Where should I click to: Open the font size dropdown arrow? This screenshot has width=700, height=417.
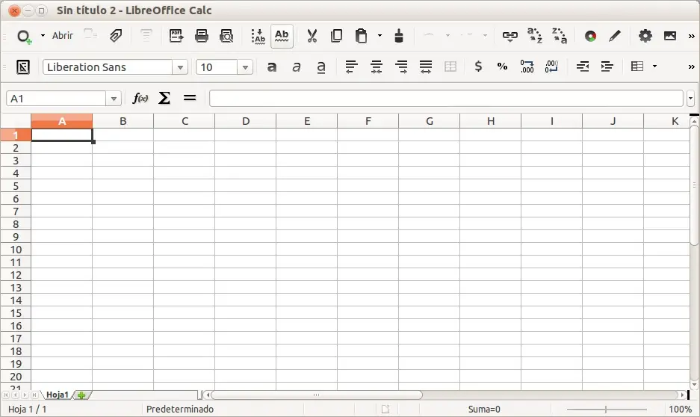[x=245, y=67]
